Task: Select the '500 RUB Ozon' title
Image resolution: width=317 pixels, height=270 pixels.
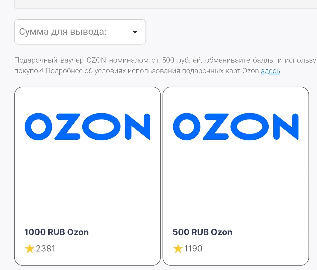Action: point(202,232)
